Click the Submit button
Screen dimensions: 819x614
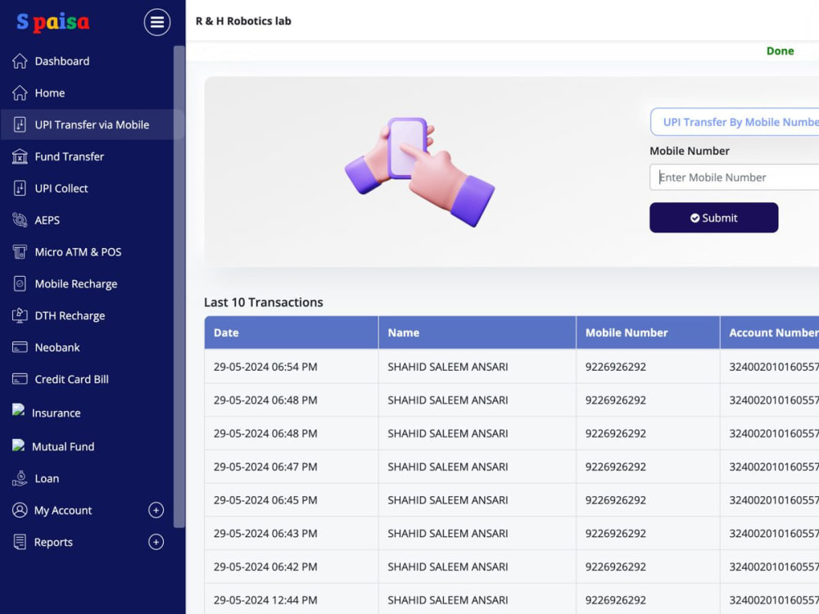pyautogui.click(x=713, y=218)
